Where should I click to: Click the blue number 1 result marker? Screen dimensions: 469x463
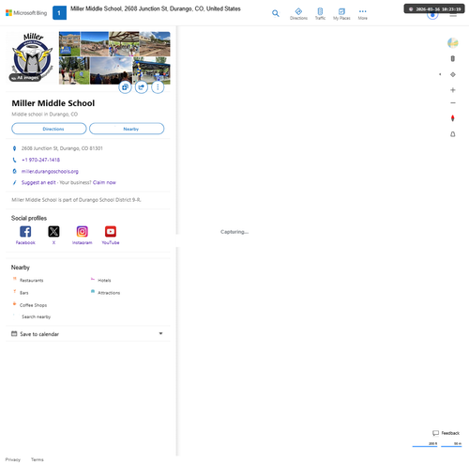tap(59, 13)
